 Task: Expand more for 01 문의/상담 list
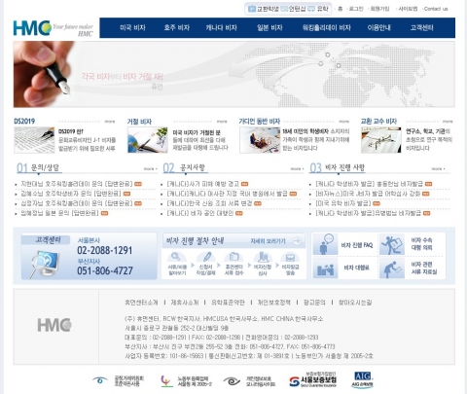point(150,169)
